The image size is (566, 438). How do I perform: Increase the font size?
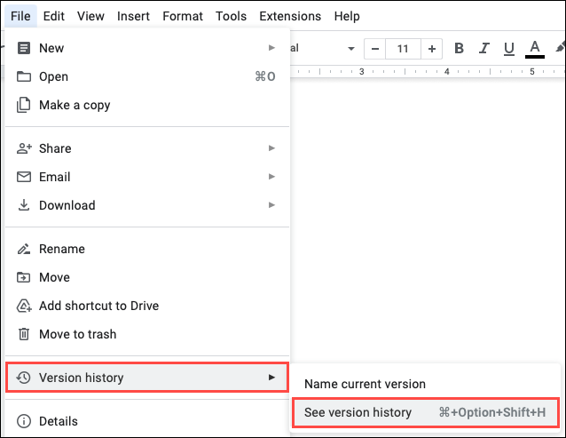click(x=432, y=49)
